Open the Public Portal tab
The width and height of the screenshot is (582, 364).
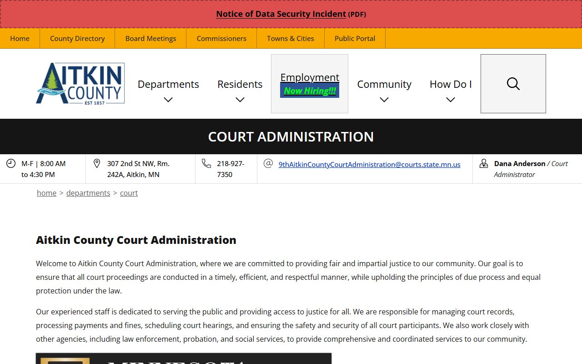(355, 38)
